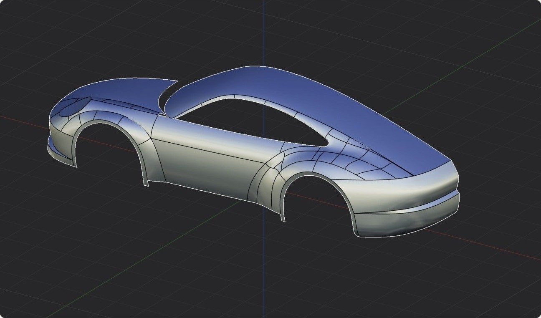The width and height of the screenshot is (541, 318).
Task: Pick the circular headlight outline on the hood
Action: (x=74, y=106)
